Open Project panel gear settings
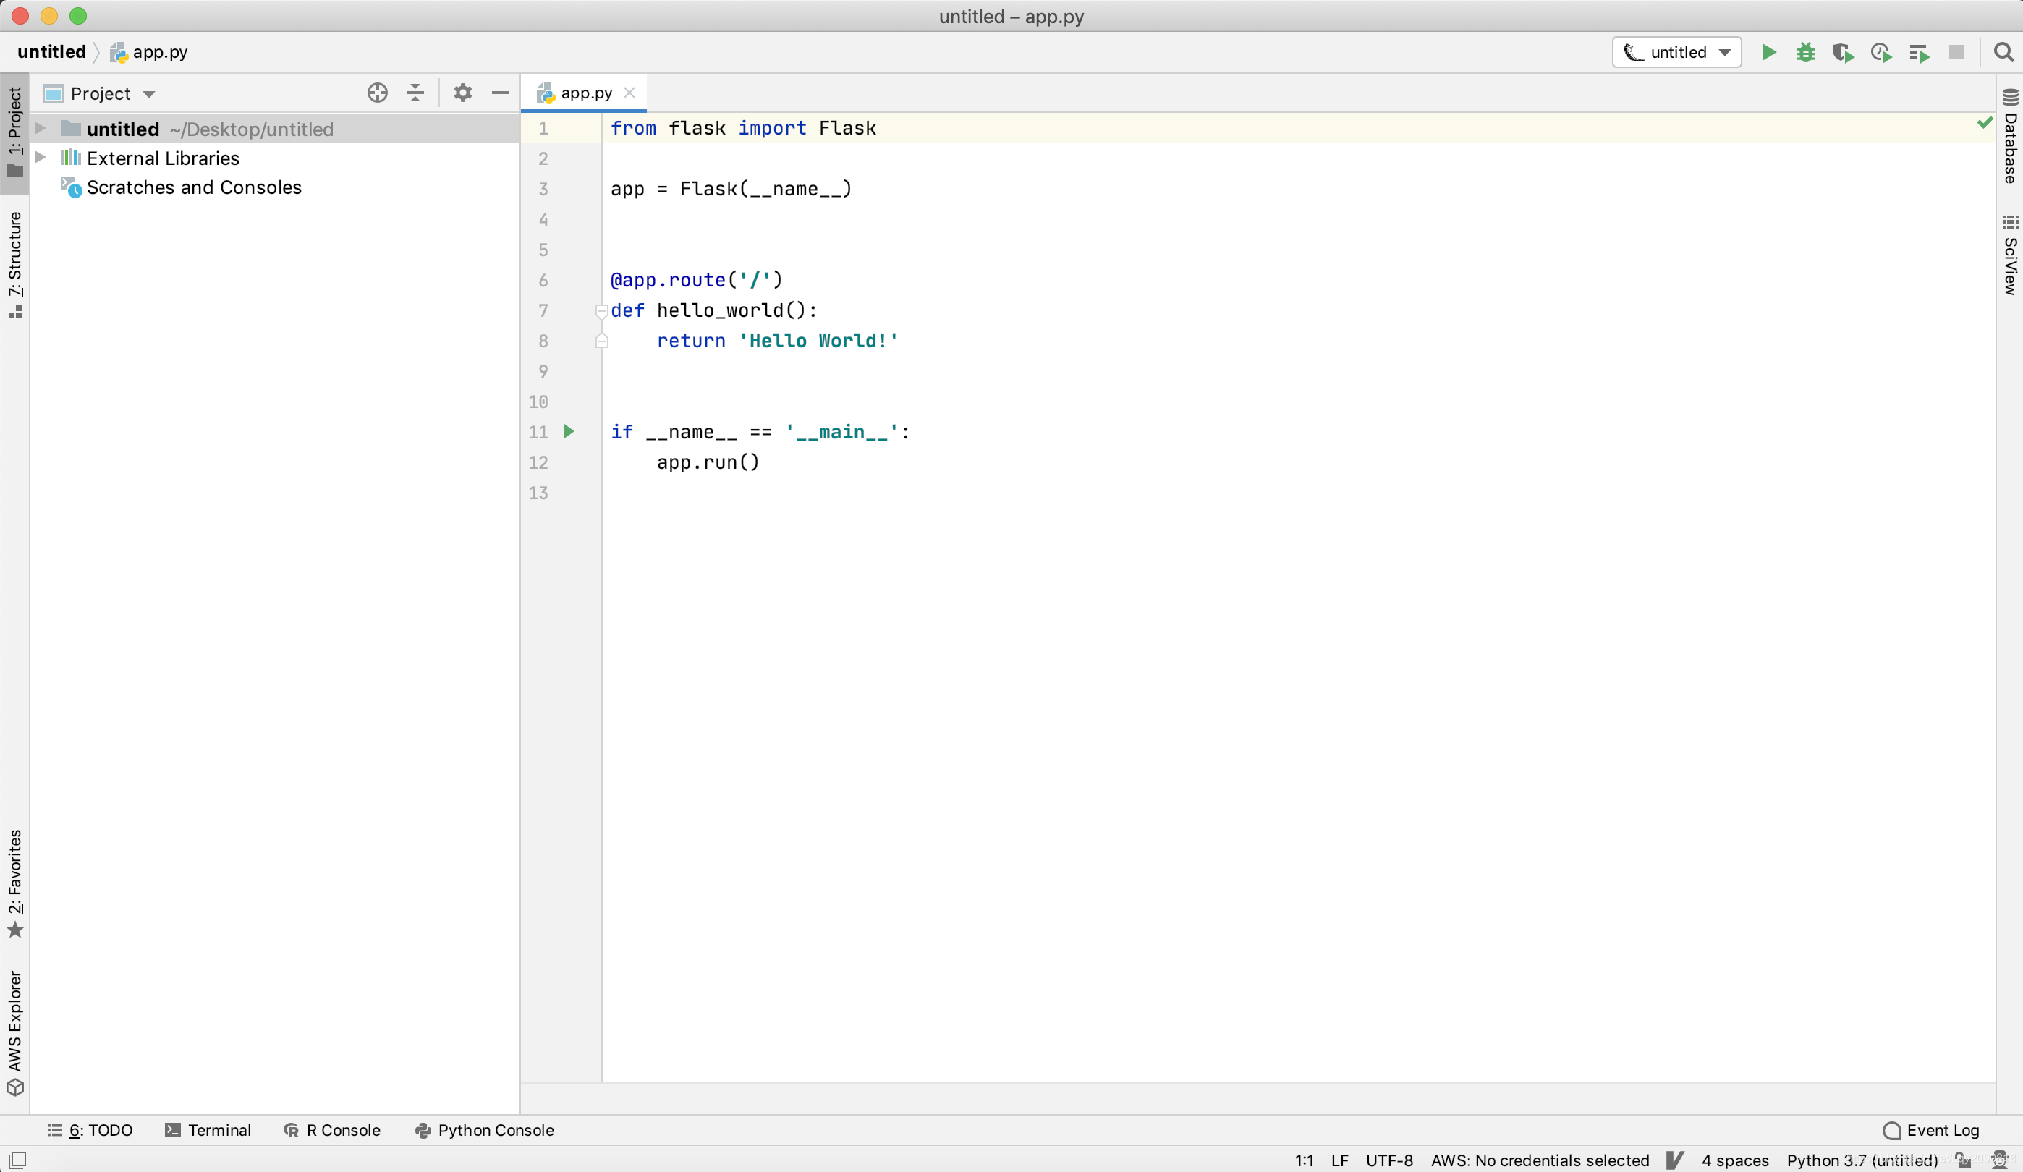This screenshot has width=2023, height=1172. click(462, 93)
